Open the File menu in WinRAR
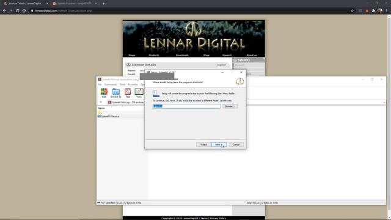Viewport: 391px width, 220px height. [100, 84]
